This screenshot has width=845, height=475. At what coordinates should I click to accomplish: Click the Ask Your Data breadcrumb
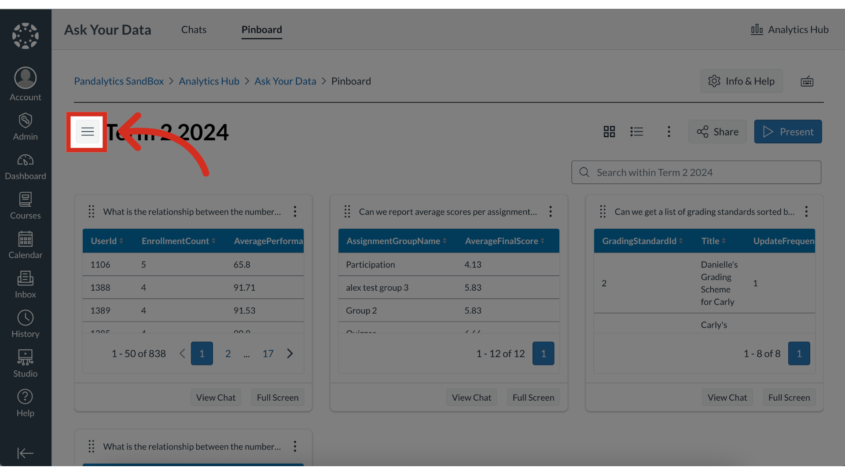click(285, 81)
